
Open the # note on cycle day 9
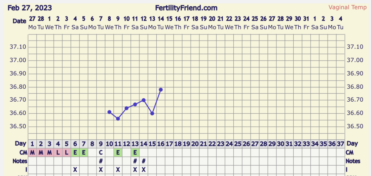point(101,161)
